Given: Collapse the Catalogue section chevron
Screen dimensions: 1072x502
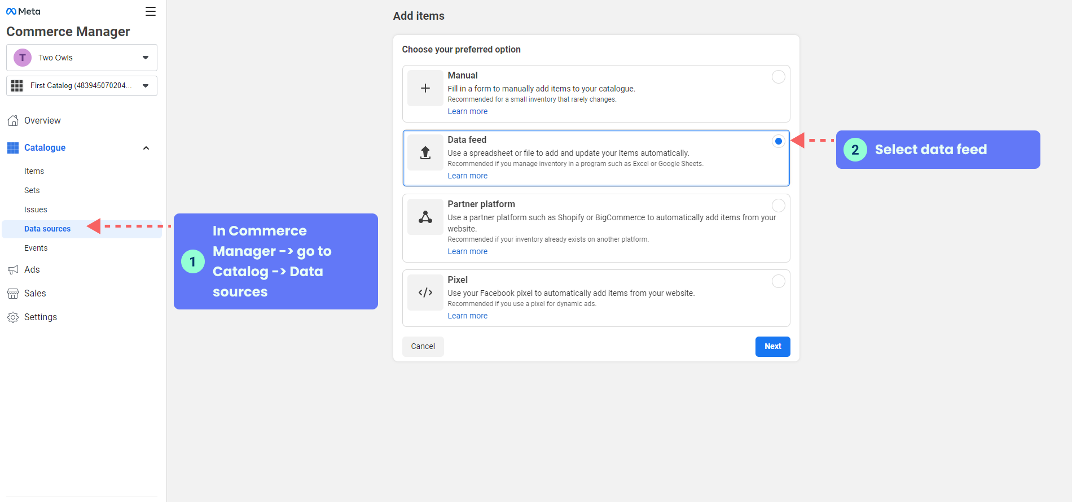Looking at the screenshot, I should click(146, 148).
